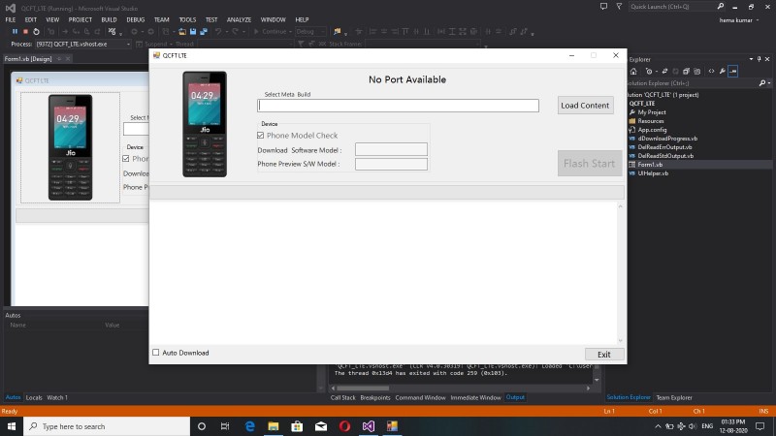
Task: Toggle Phone Model Check in QCFT LTE window
Action: coord(260,136)
